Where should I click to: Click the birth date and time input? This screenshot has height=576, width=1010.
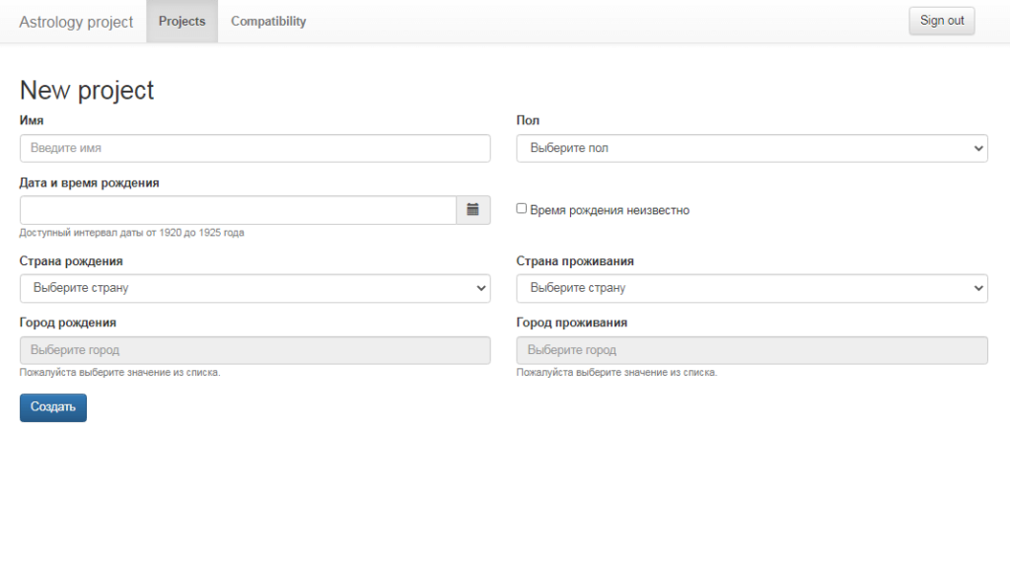(x=237, y=209)
